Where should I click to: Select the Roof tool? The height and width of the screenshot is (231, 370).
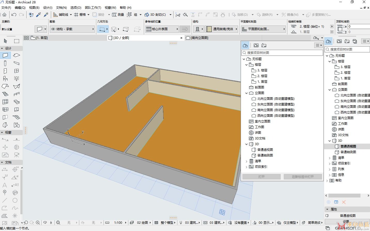[5, 86]
